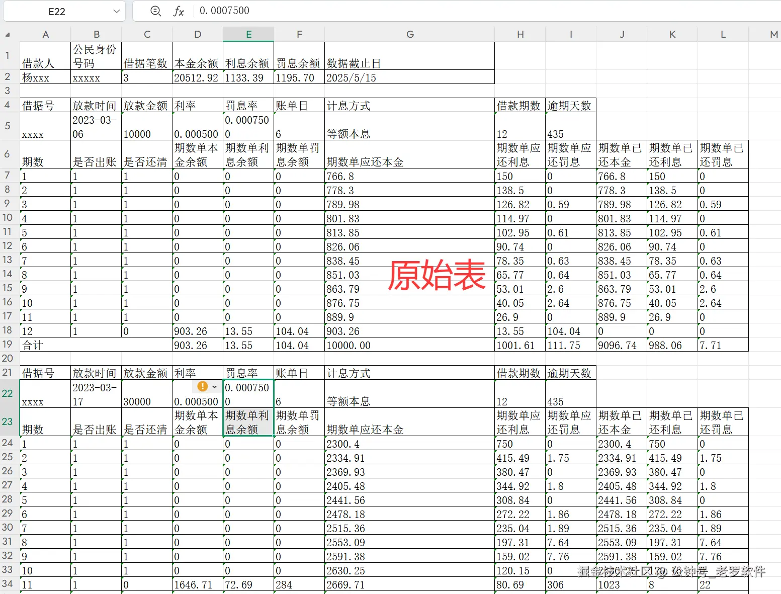Click the yellow error warning icon in D22
781x594 pixels.
tap(202, 386)
